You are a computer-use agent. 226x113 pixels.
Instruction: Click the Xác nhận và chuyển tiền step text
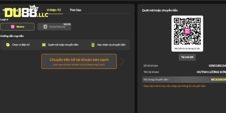[111, 45]
